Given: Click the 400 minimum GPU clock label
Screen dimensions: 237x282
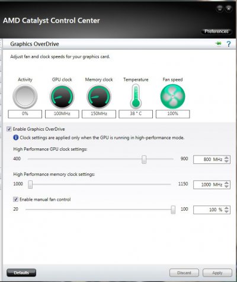Looking at the screenshot, I should tap(17, 159).
